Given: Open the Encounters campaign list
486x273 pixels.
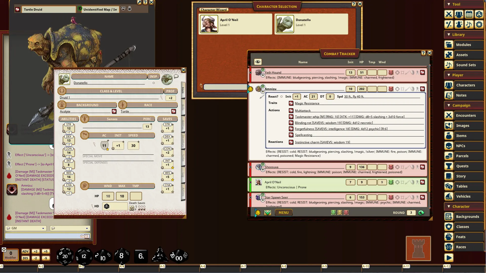Looking at the screenshot, I should 465,116.
